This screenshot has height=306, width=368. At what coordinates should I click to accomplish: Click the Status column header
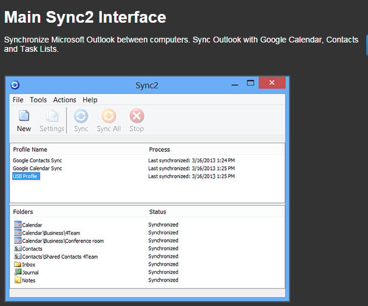(157, 212)
